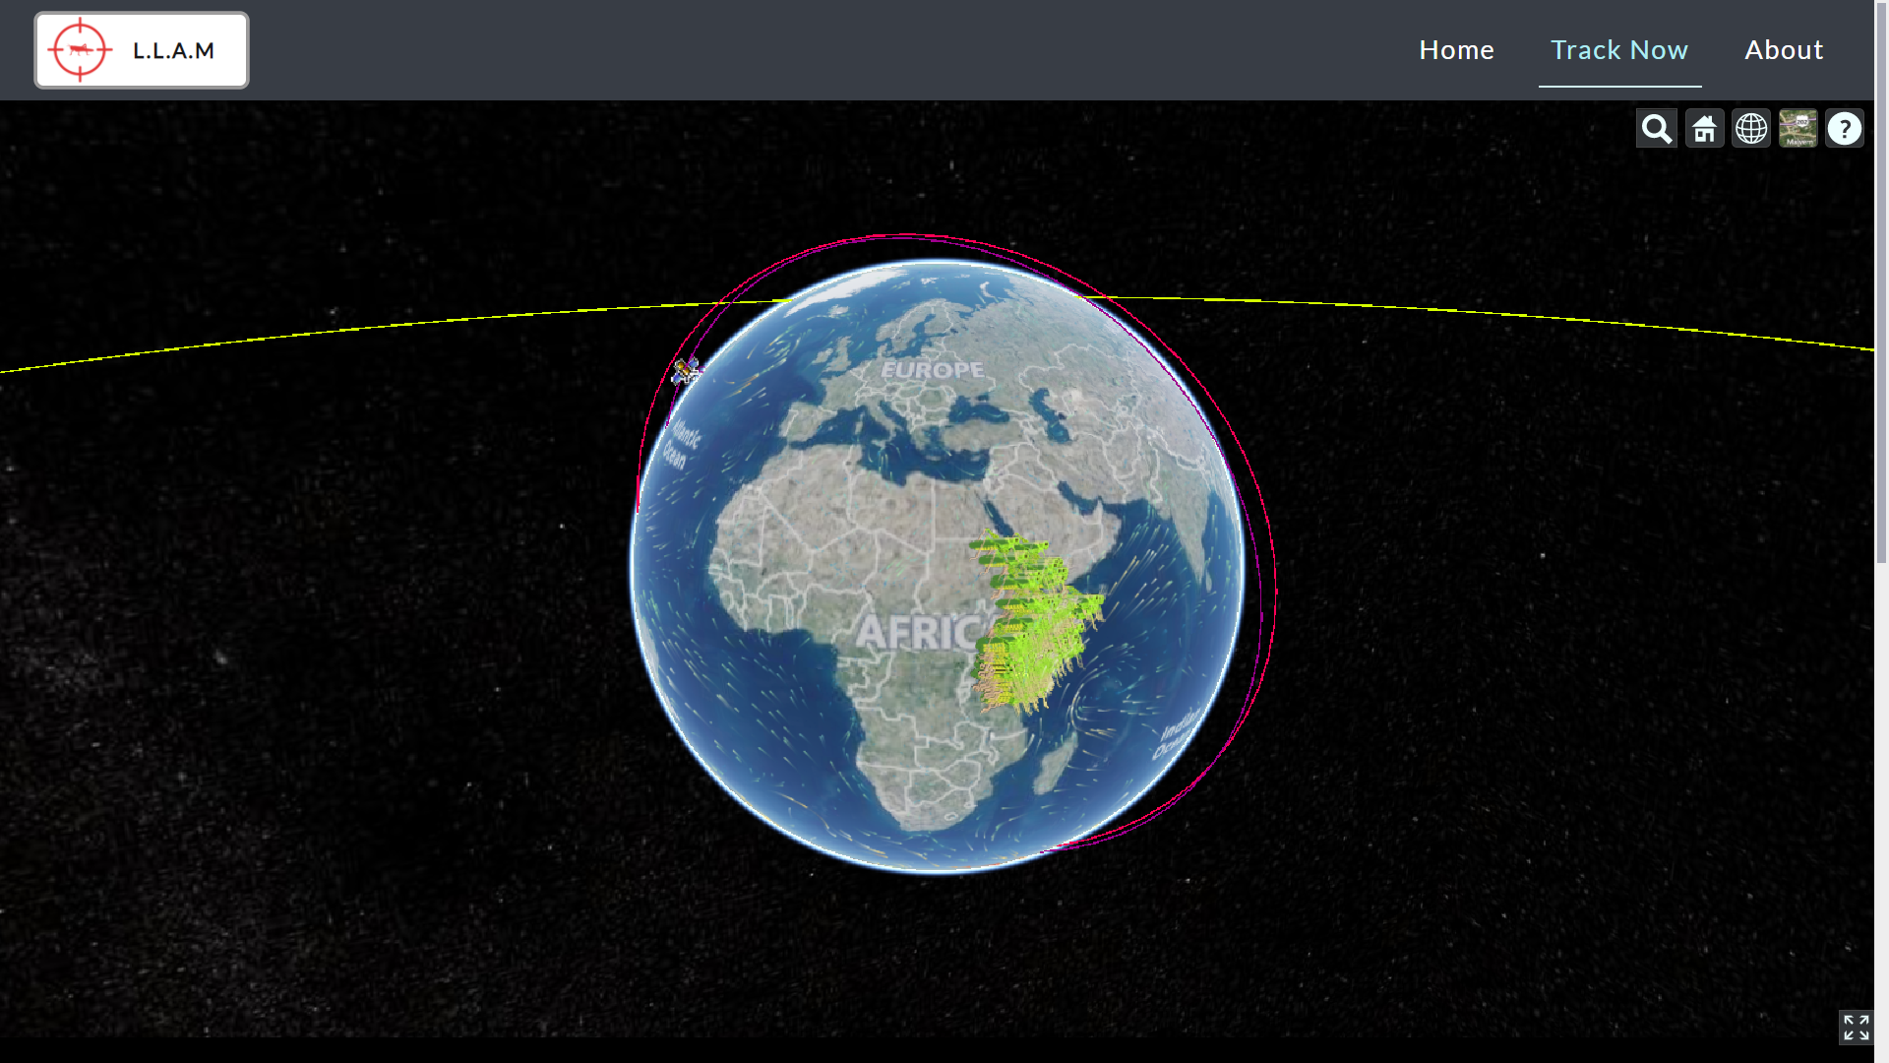Expand the base layer imagery picker
The height and width of the screenshot is (1063, 1889).
click(x=1798, y=129)
